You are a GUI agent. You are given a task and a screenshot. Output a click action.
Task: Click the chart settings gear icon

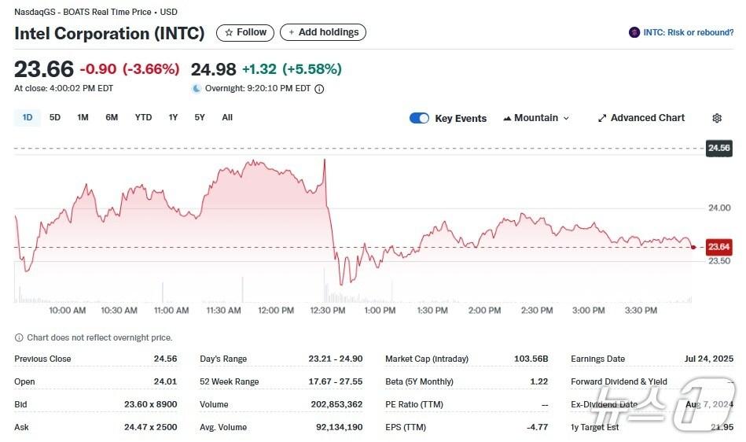click(x=717, y=118)
